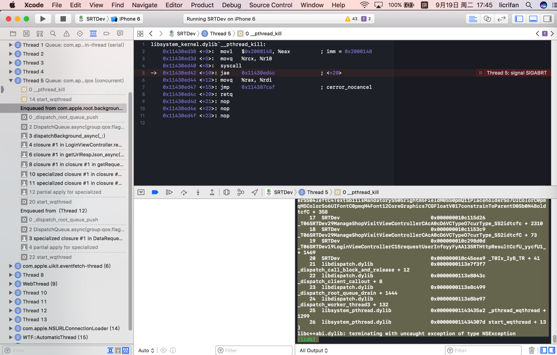Viewport: 557px width, 355px height.
Task: Click the Stop button in the toolbar
Action: coord(63,19)
